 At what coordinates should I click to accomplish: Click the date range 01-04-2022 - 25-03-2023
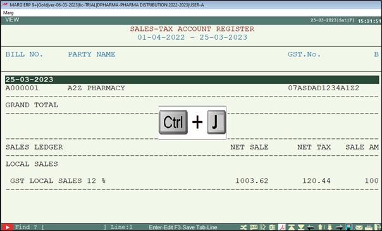pyautogui.click(x=192, y=37)
